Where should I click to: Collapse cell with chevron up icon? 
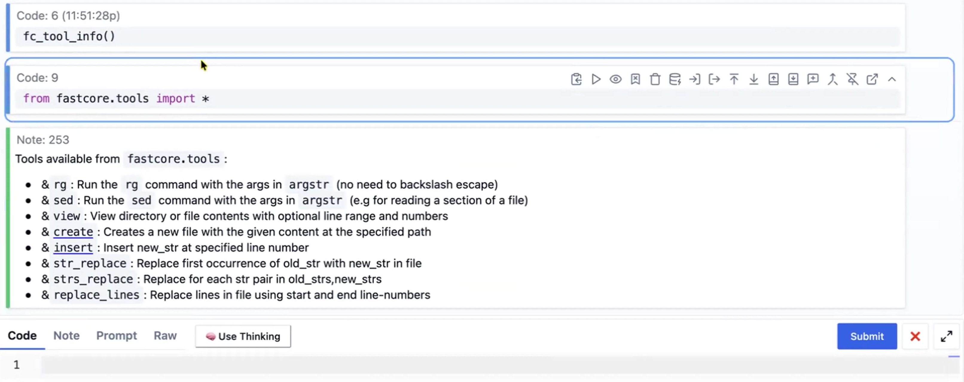(x=892, y=79)
